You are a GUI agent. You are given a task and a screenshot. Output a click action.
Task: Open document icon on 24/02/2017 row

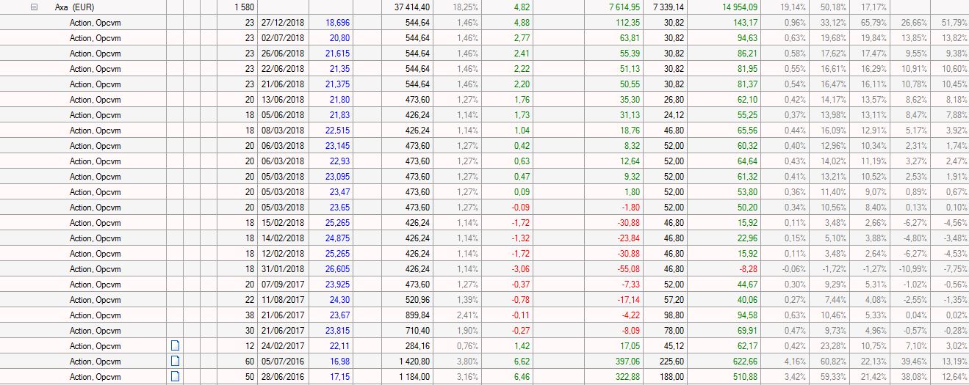coord(175,345)
